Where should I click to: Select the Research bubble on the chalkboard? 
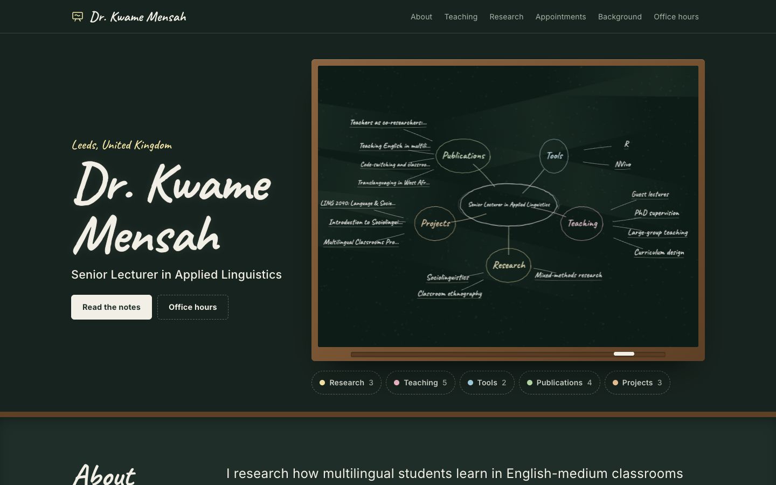(509, 265)
